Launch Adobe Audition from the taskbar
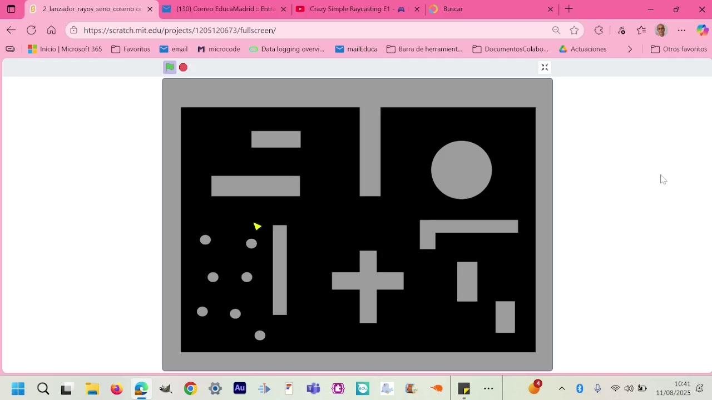Screen dimensions: 712x400 click(240, 388)
